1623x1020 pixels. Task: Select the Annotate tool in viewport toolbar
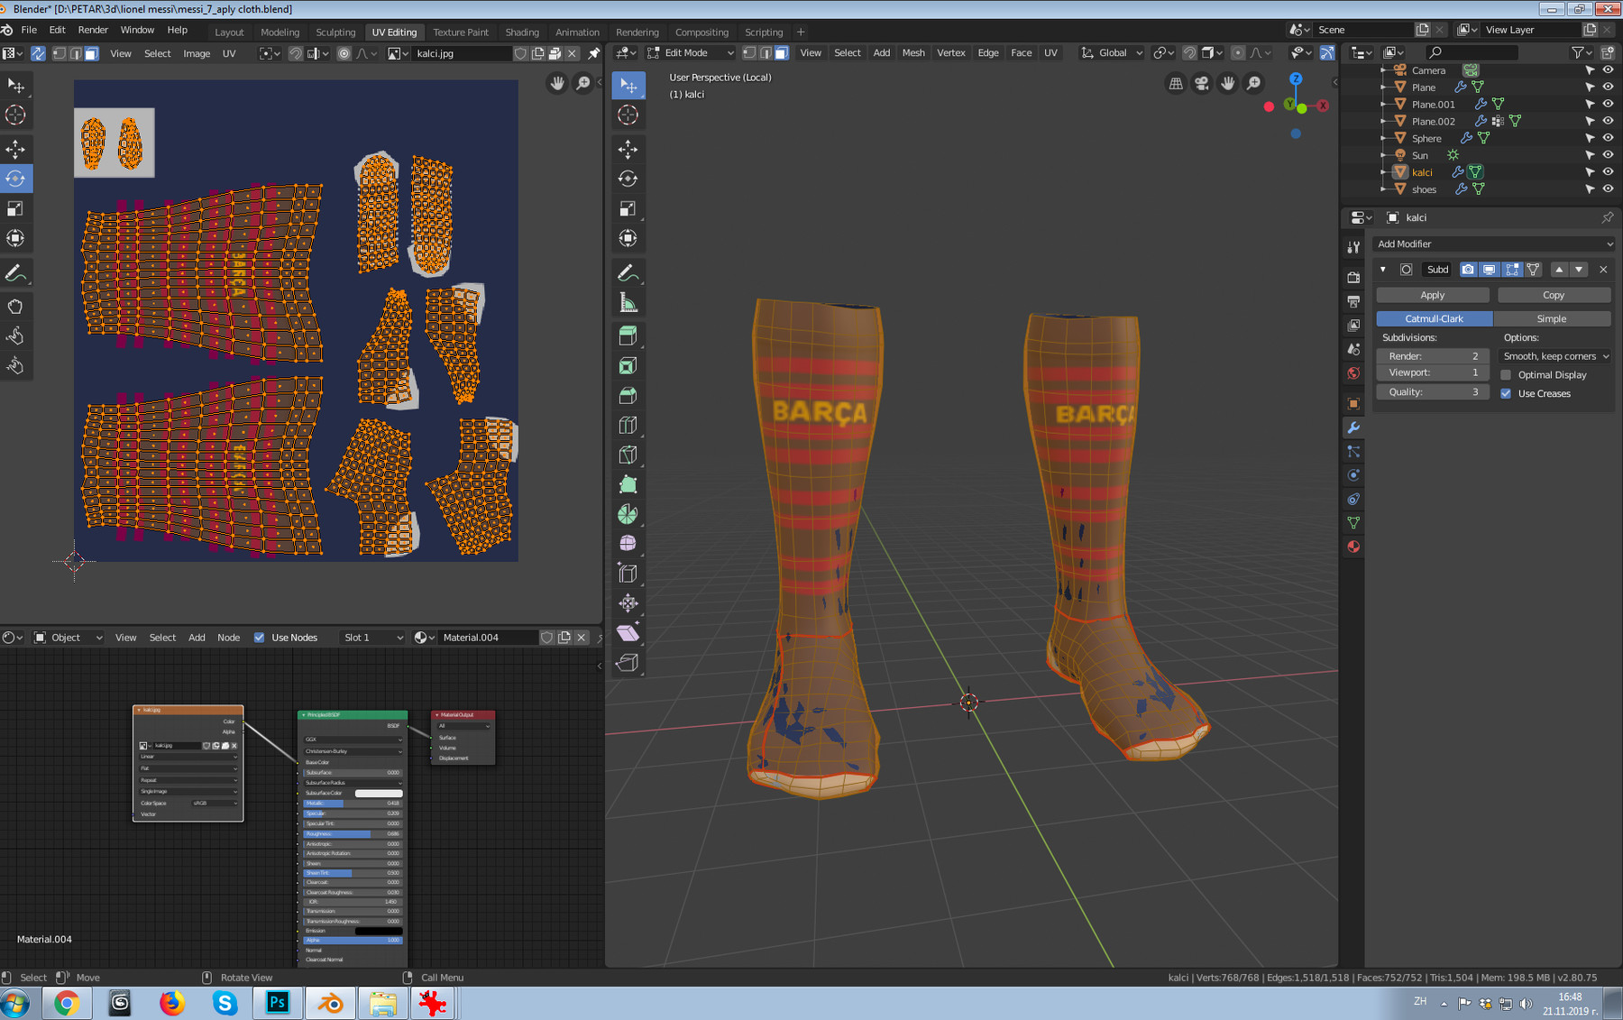pyautogui.click(x=628, y=272)
